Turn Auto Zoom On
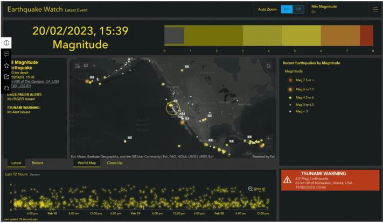The image size is (383, 223). coord(287,9)
